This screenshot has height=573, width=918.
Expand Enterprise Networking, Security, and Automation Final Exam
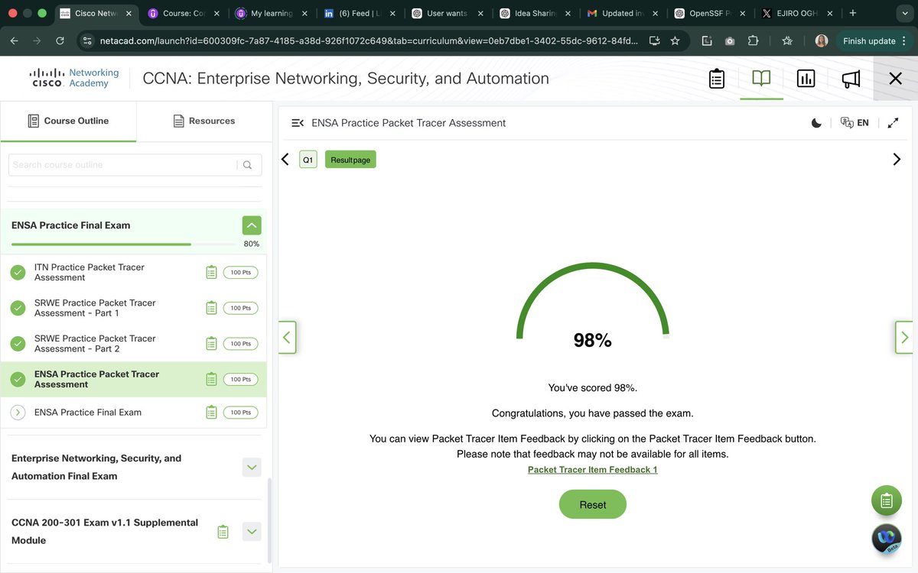coord(252,467)
